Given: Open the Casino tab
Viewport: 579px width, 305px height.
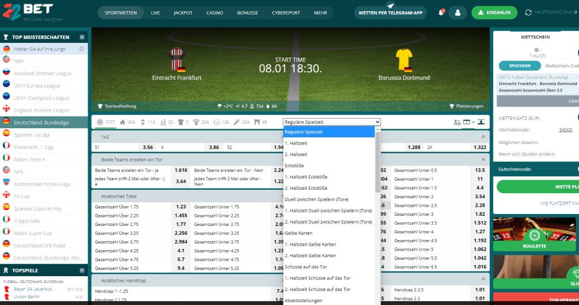Looking at the screenshot, I should (214, 13).
